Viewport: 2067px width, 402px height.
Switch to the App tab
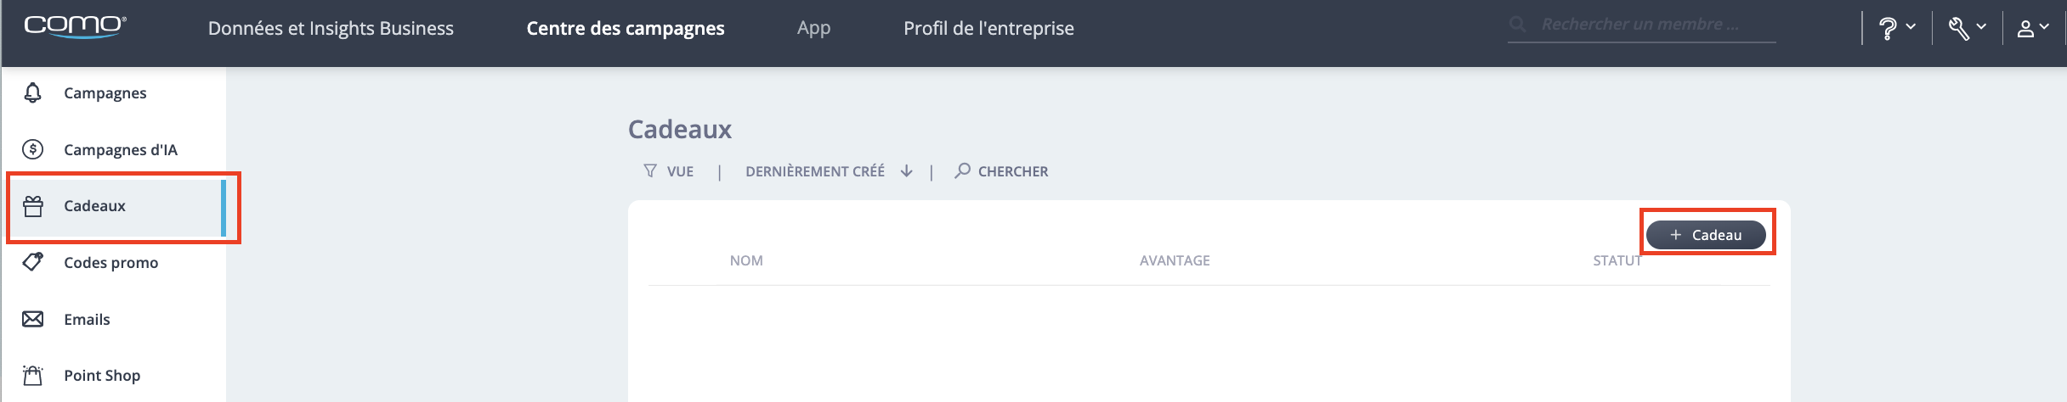813,28
